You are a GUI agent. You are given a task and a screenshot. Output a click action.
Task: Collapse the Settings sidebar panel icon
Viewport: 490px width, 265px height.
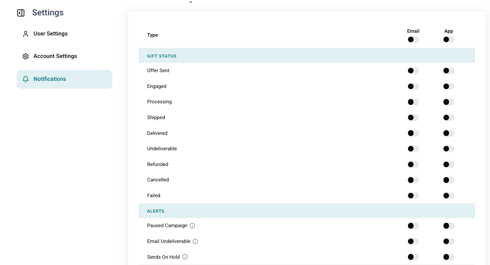(21, 13)
